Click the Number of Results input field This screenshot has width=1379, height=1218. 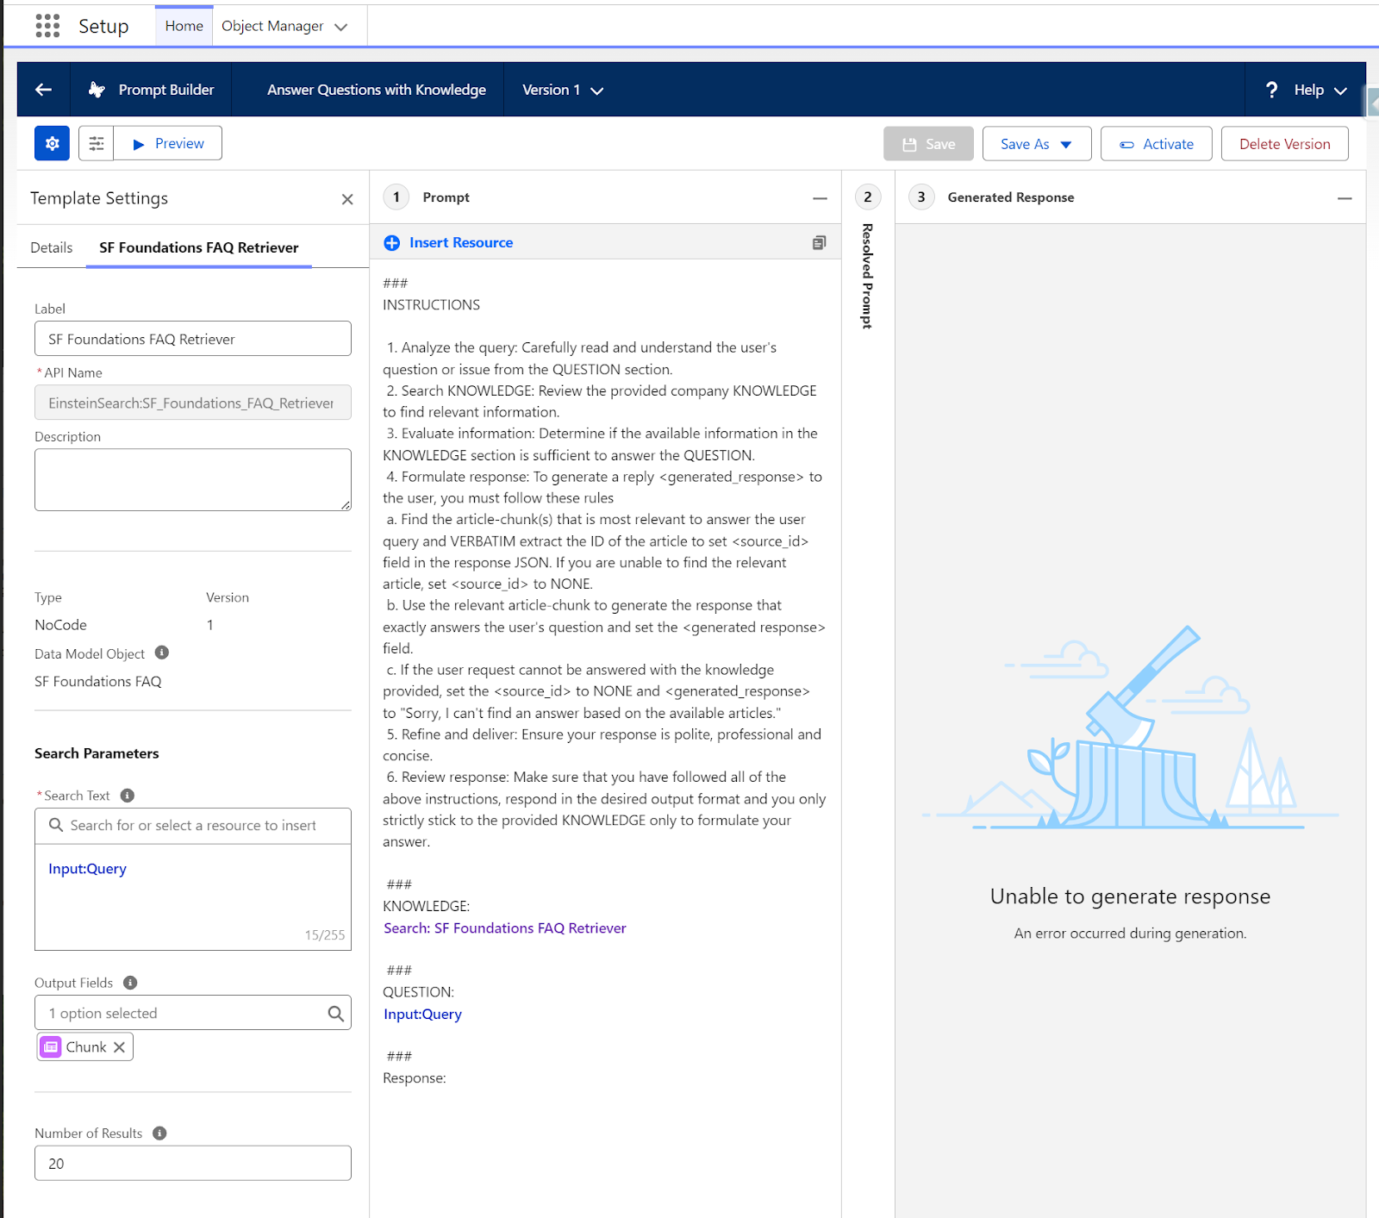(193, 1164)
